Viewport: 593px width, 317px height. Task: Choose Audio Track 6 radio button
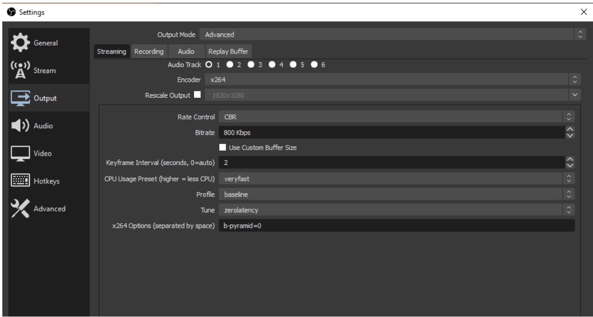coord(314,65)
